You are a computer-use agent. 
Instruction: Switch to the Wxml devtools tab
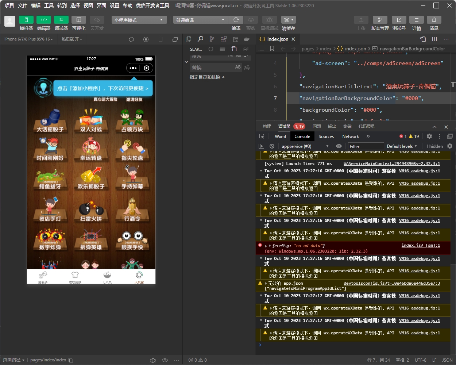pyautogui.click(x=280, y=137)
